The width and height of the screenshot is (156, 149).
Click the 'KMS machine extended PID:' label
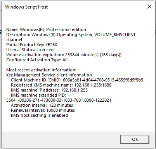coord(38,95)
